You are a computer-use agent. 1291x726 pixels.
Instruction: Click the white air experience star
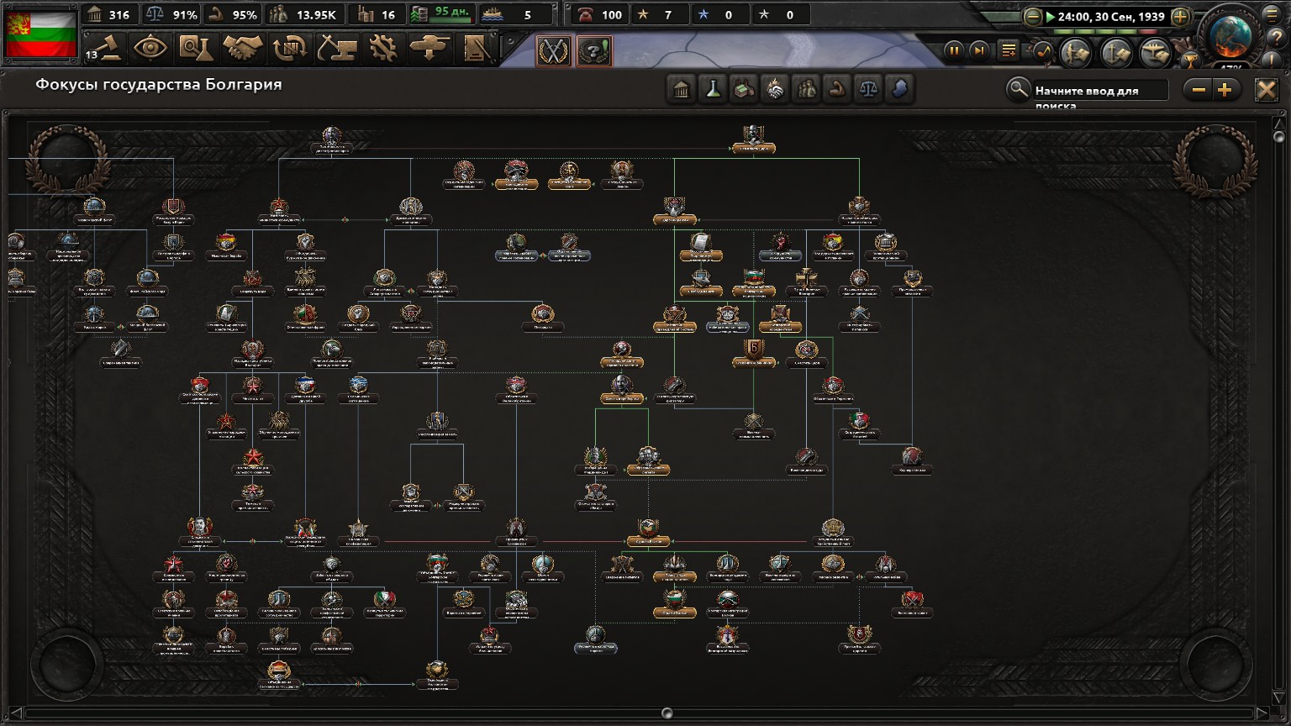pos(763,14)
